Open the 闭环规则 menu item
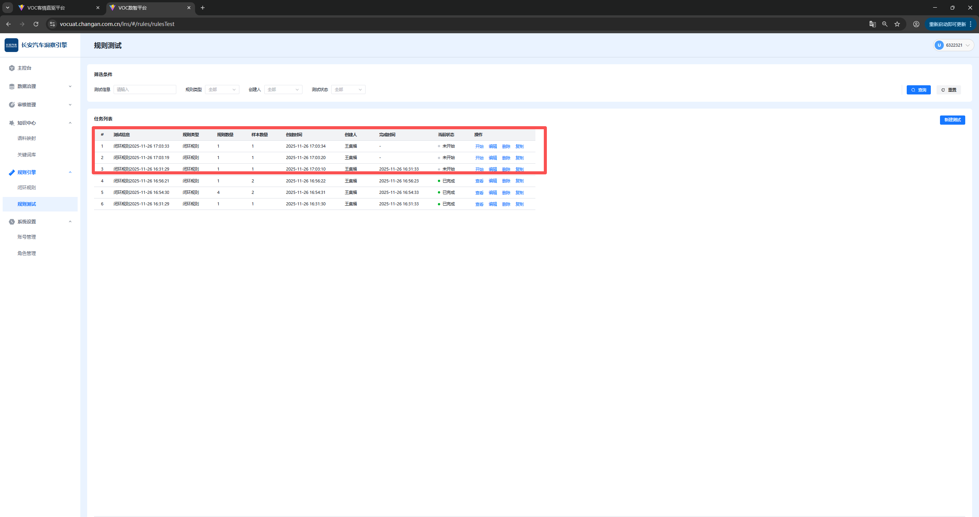This screenshot has height=517, width=979. (x=27, y=188)
